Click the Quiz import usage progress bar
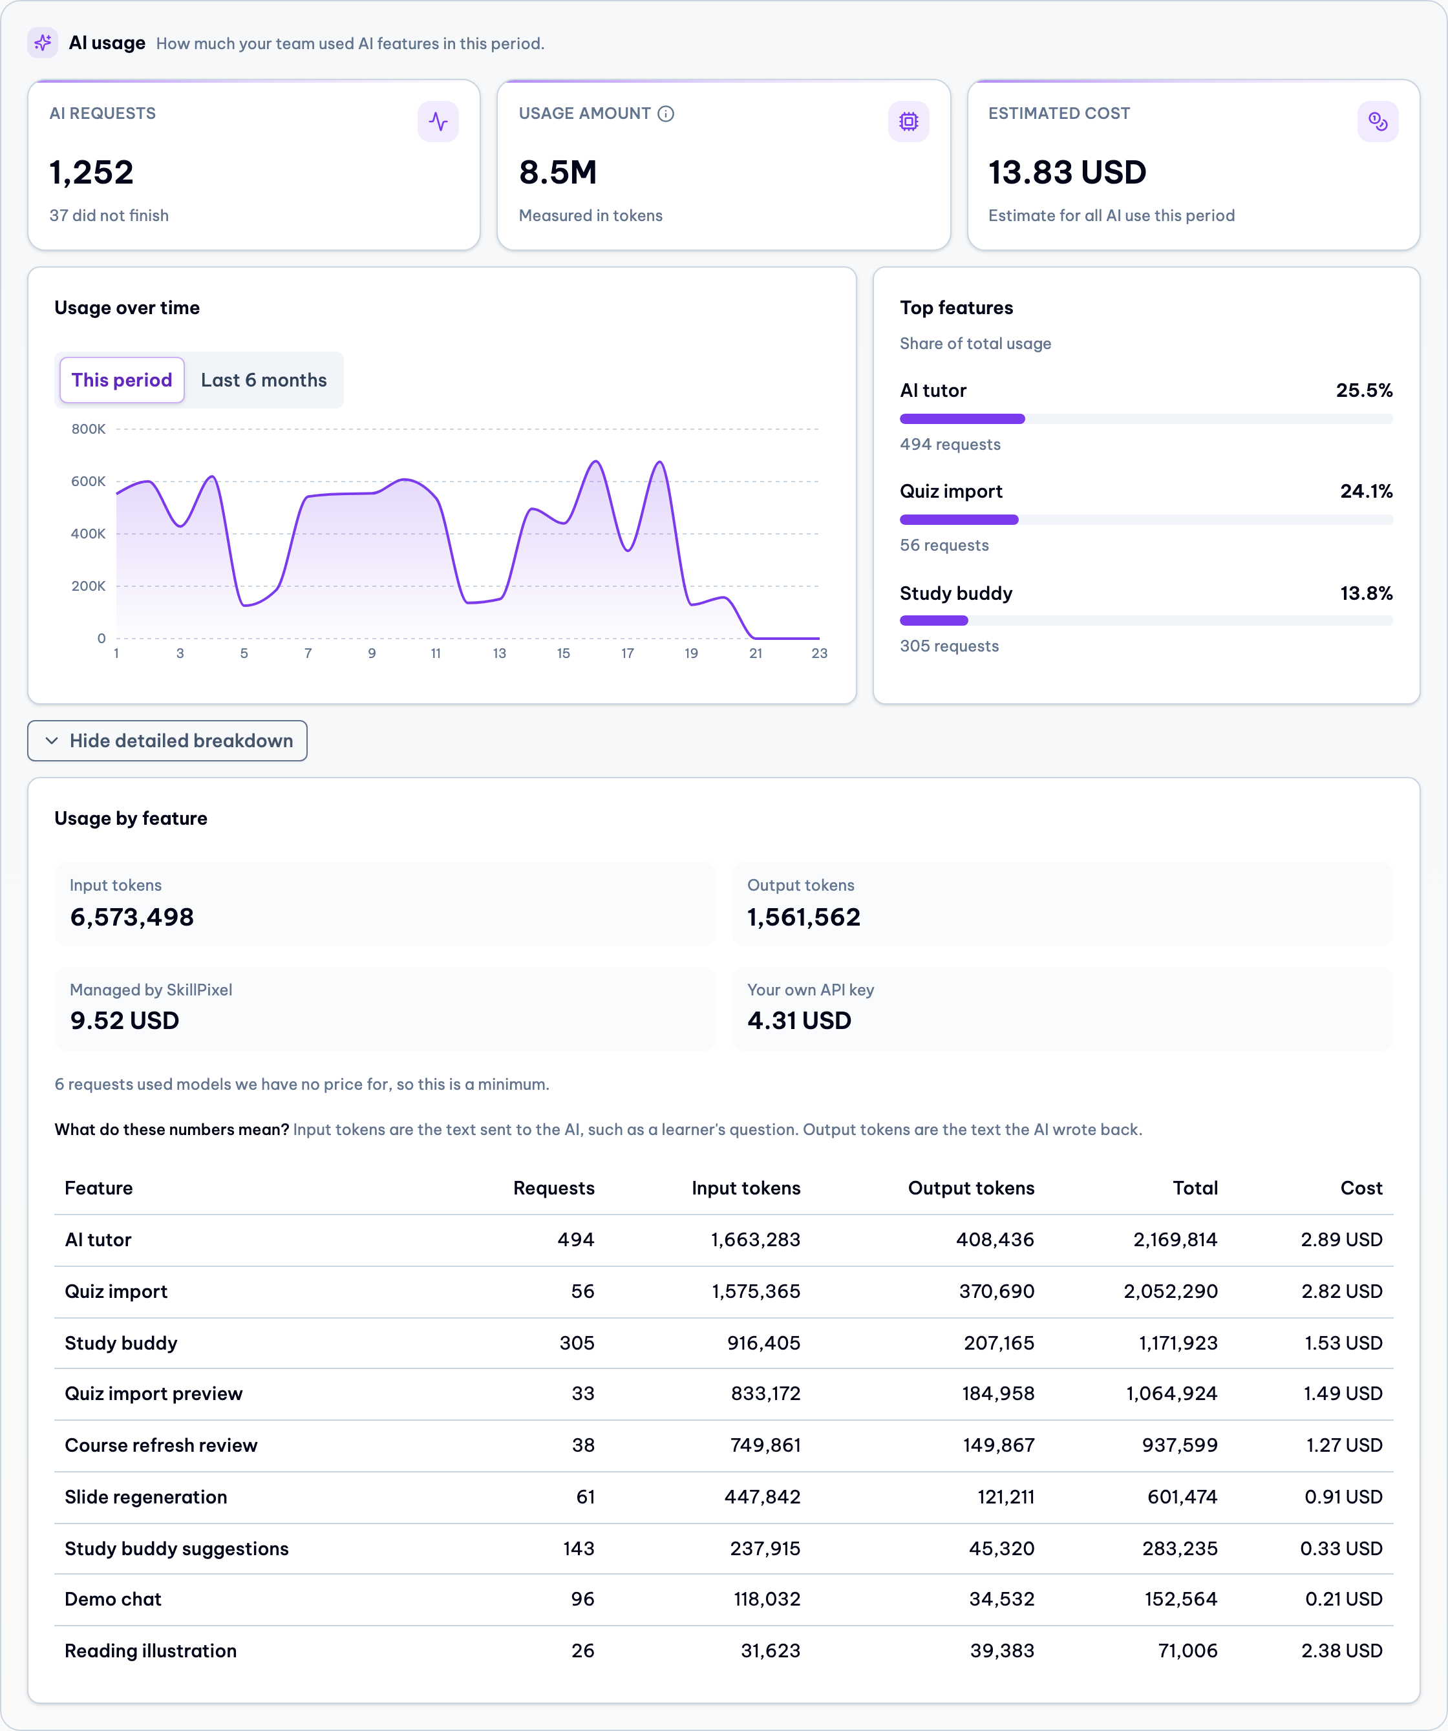The height and width of the screenshot is (1731, 1448). tap(1146, 520)
